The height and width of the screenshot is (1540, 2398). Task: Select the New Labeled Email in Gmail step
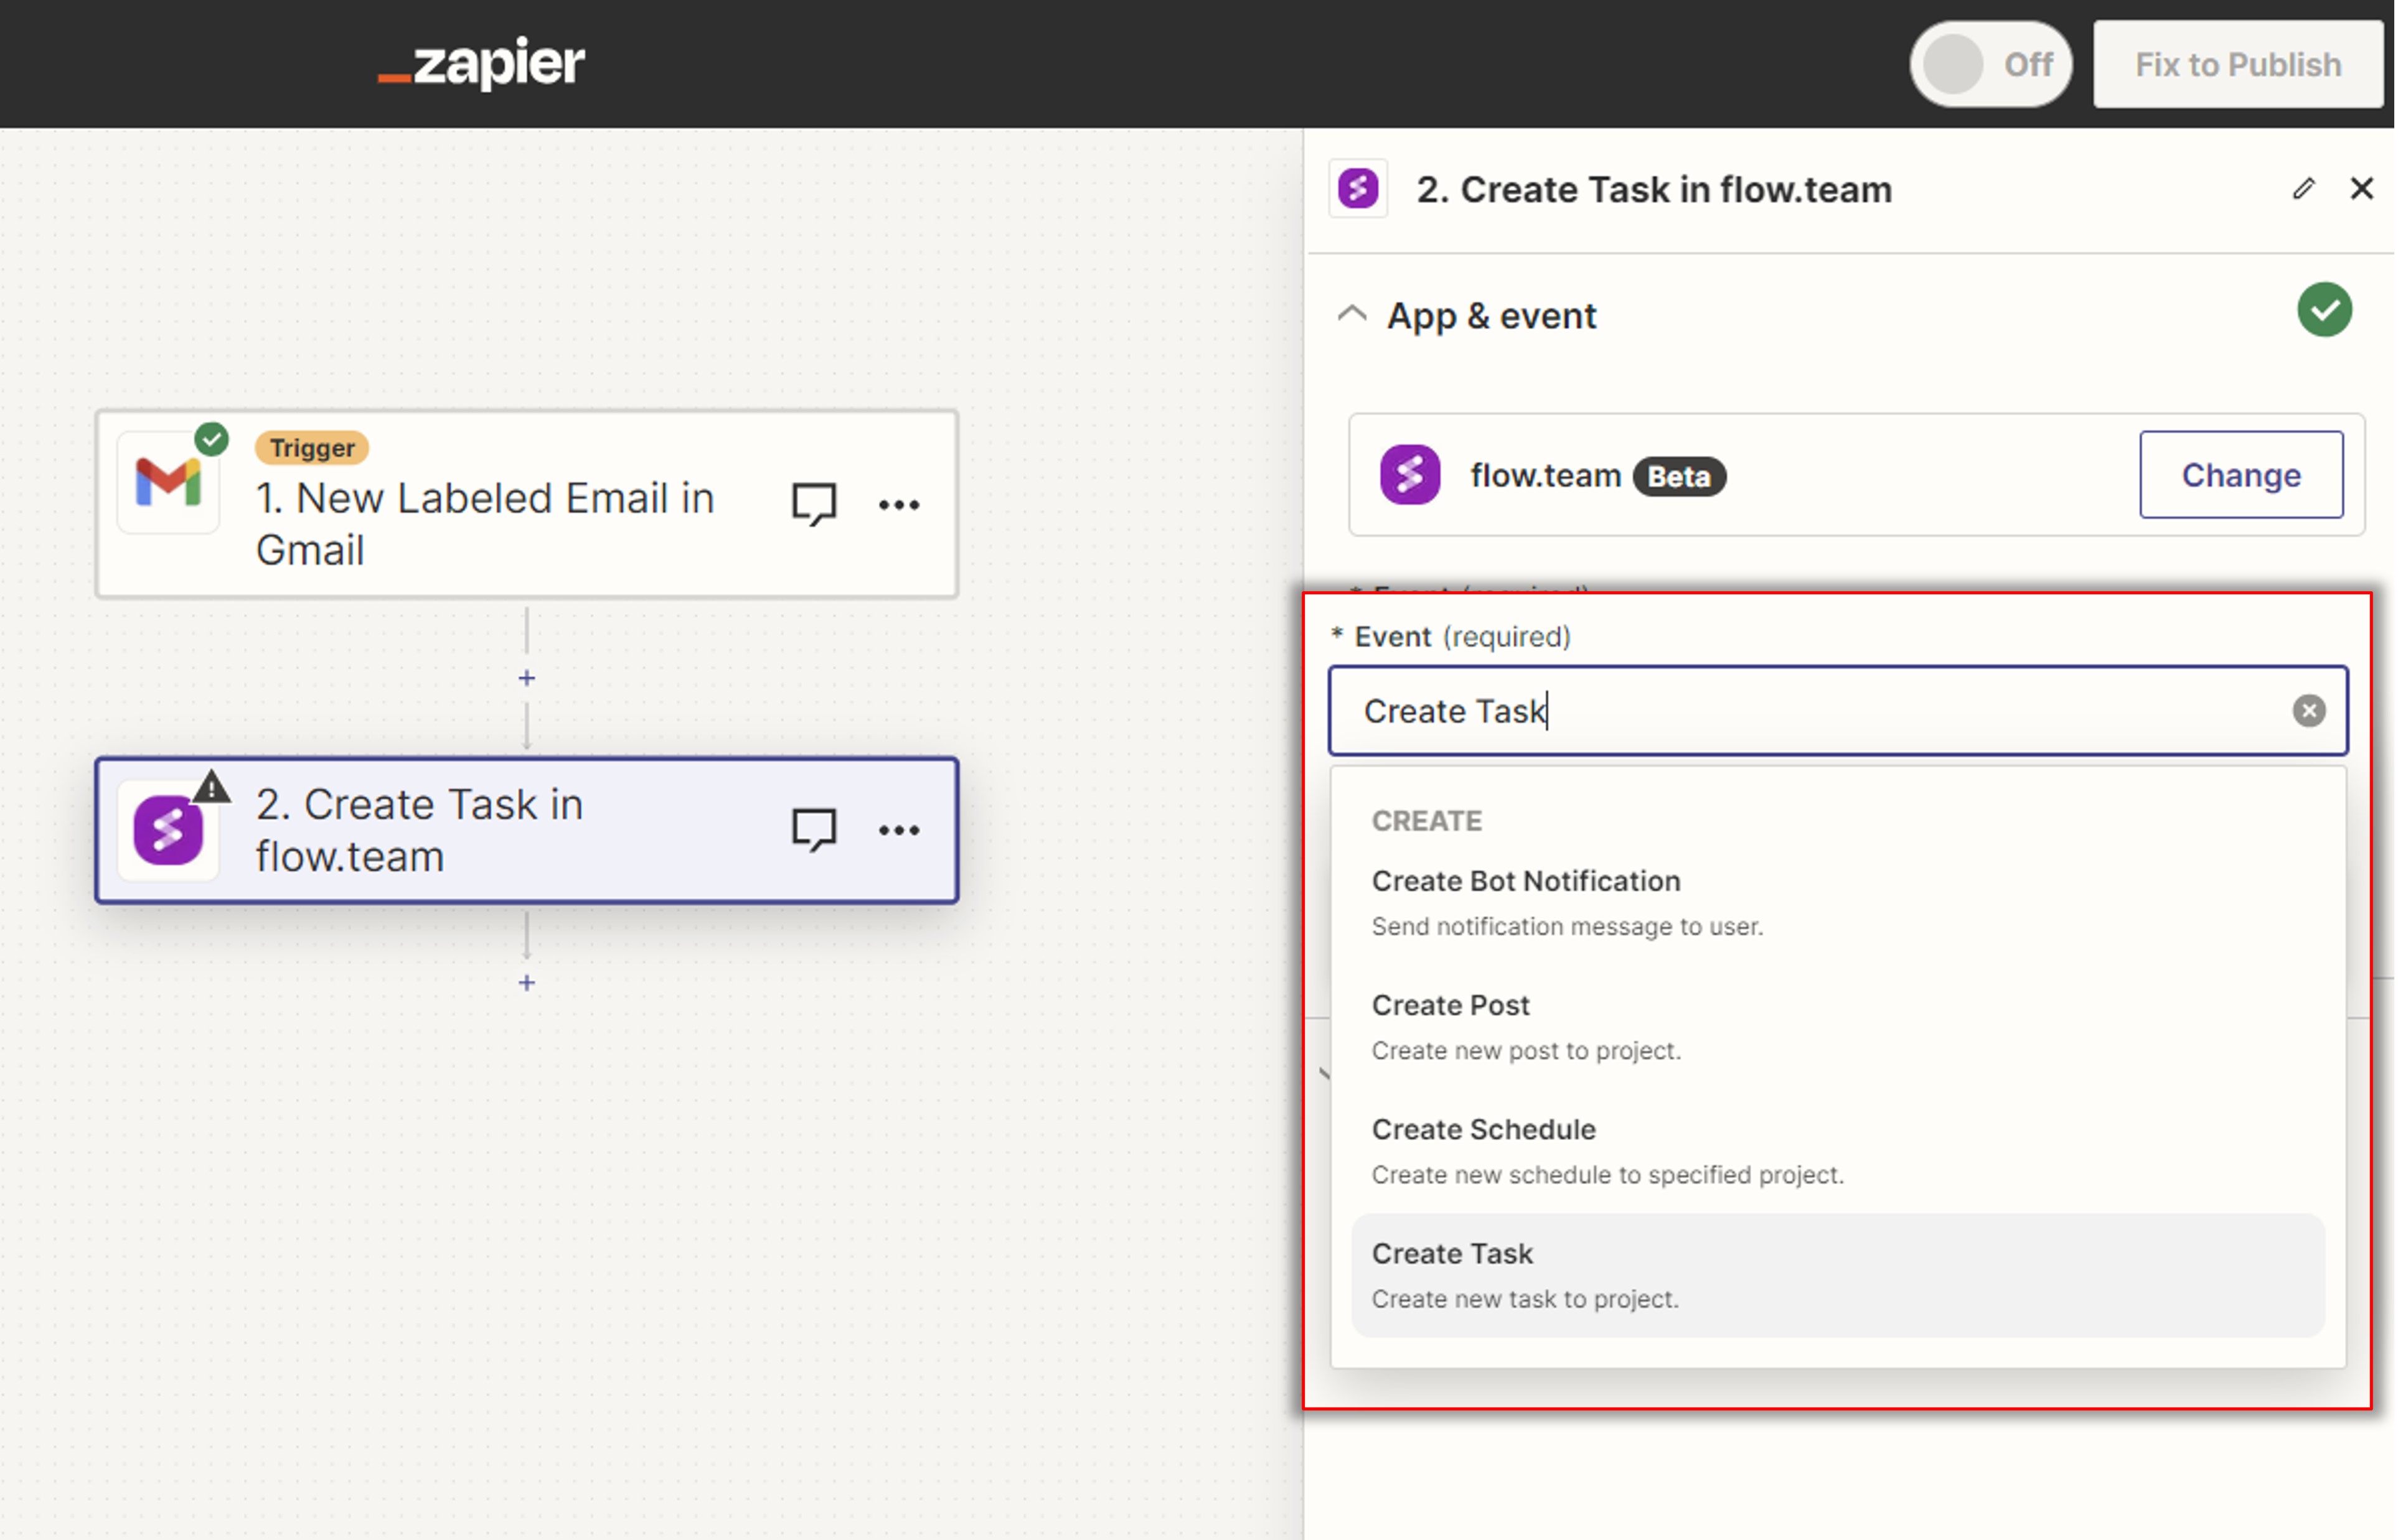pyautogui.click(x=526, y=504)
